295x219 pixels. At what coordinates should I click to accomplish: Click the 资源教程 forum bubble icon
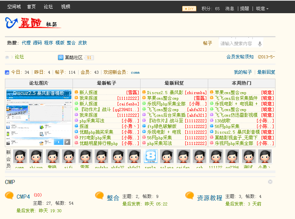[190, 195]
